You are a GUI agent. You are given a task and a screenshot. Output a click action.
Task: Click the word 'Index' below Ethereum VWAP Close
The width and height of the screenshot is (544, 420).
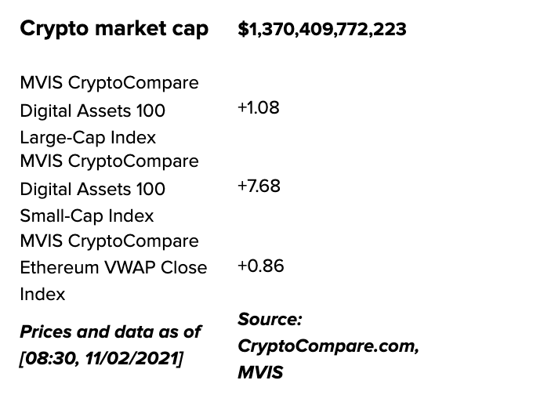tap(42, 294)
